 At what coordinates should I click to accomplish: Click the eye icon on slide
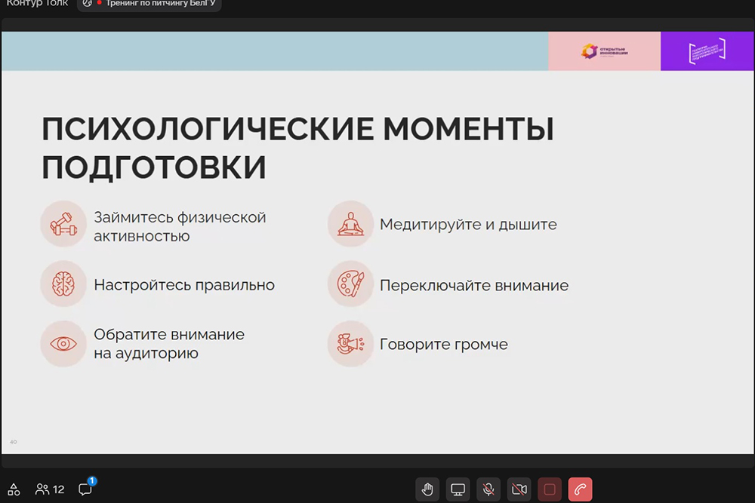click(63, 344)
